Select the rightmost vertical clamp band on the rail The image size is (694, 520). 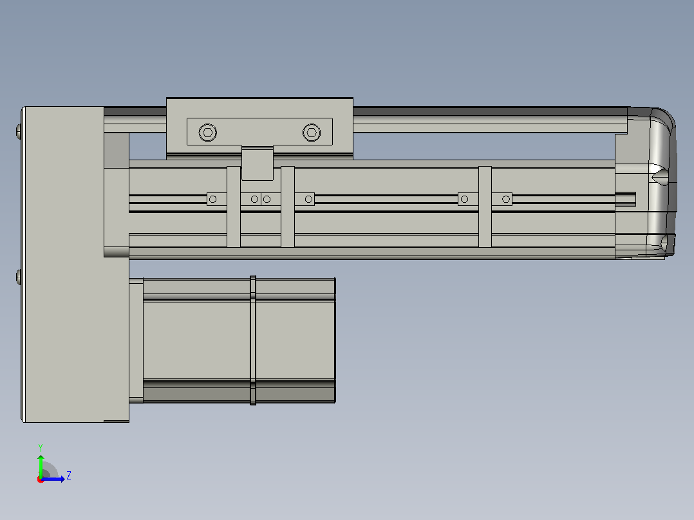[x=485, y=207]
